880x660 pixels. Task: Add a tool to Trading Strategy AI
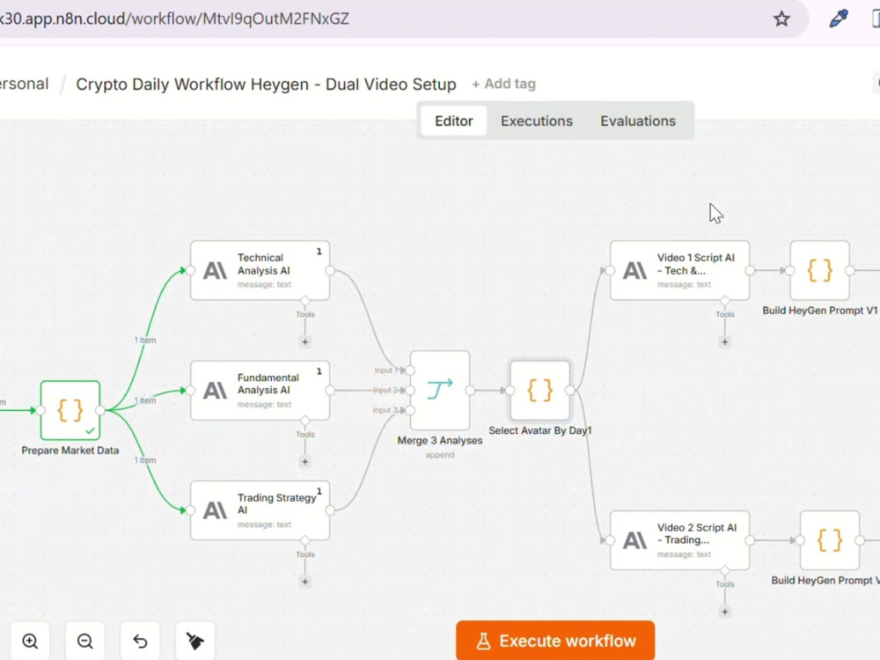click(304, 582)
